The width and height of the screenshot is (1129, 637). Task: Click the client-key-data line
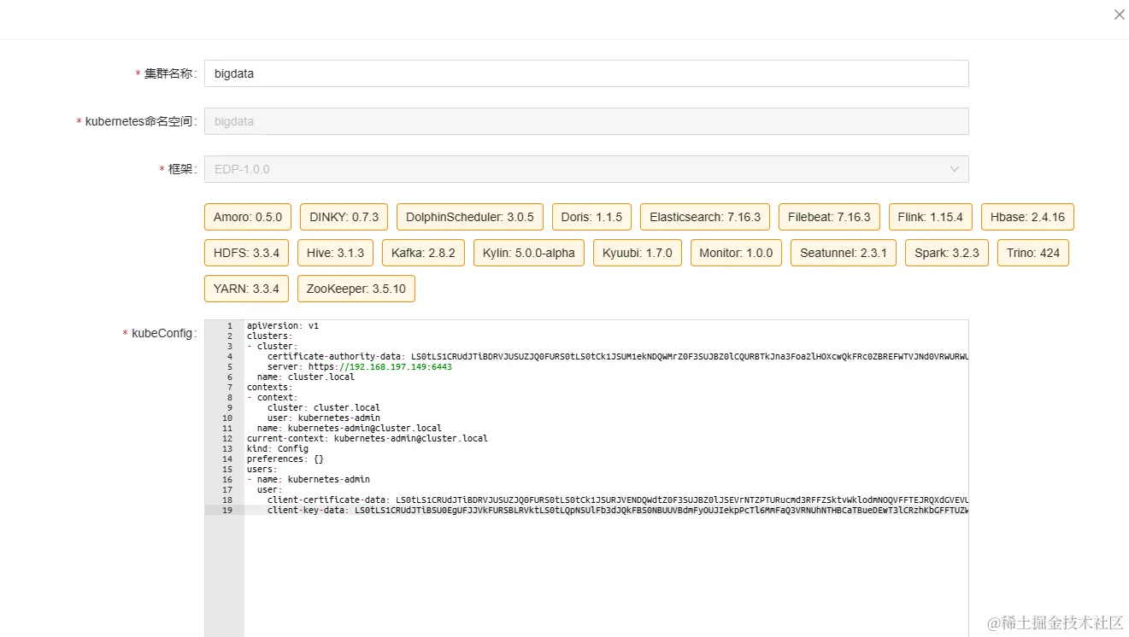[617, 511]
